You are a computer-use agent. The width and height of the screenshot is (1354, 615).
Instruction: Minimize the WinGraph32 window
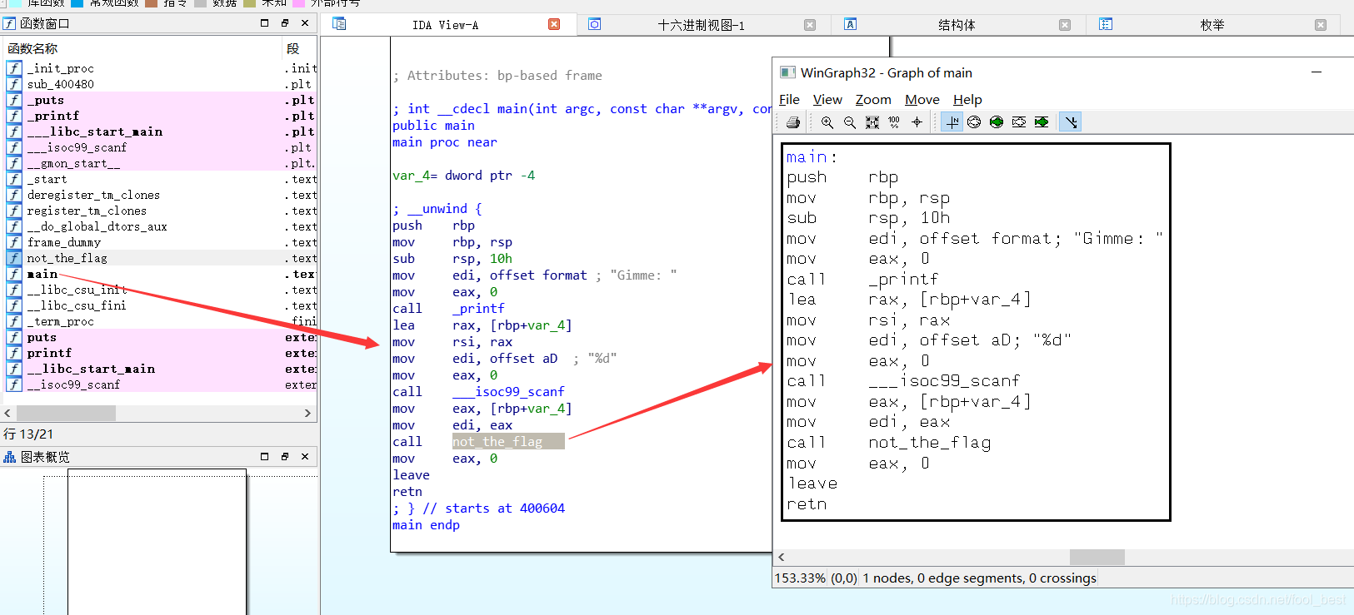(1317, 72)
